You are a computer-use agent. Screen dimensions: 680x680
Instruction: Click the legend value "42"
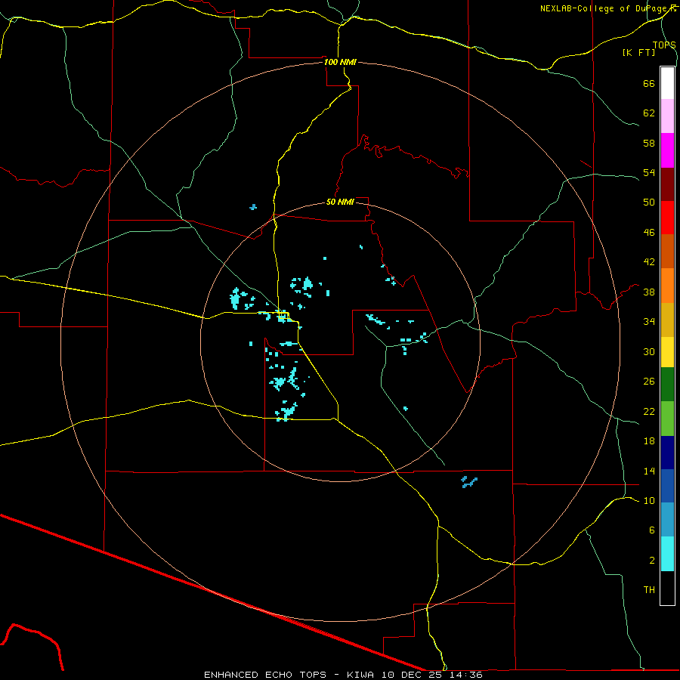[649, 262]
